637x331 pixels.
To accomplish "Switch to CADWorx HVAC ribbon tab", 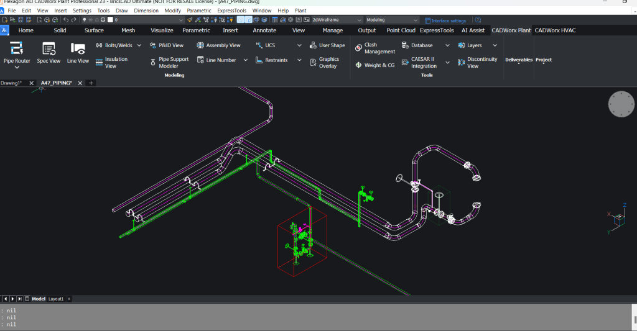I will [x=555, y=30].
